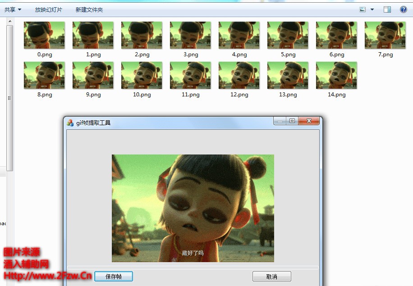
Task: Open the help icon
Action: 403,10
